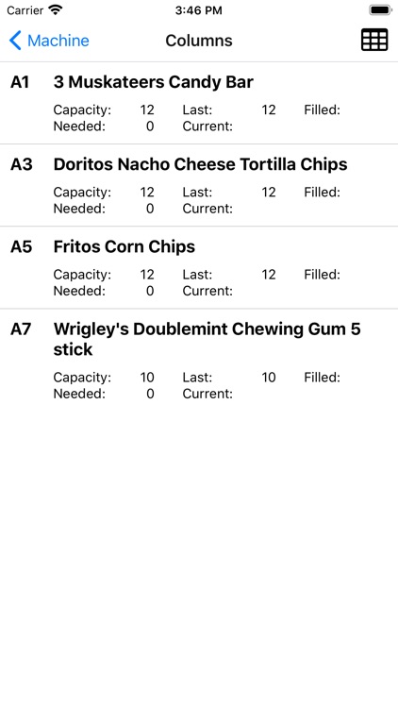
Task: Tap the A3 column label
Action: (x=21, y=164)
